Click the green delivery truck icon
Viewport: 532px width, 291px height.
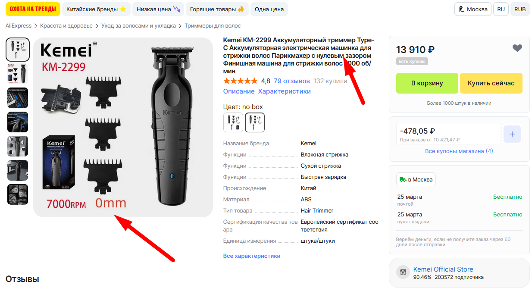(403, 179)
